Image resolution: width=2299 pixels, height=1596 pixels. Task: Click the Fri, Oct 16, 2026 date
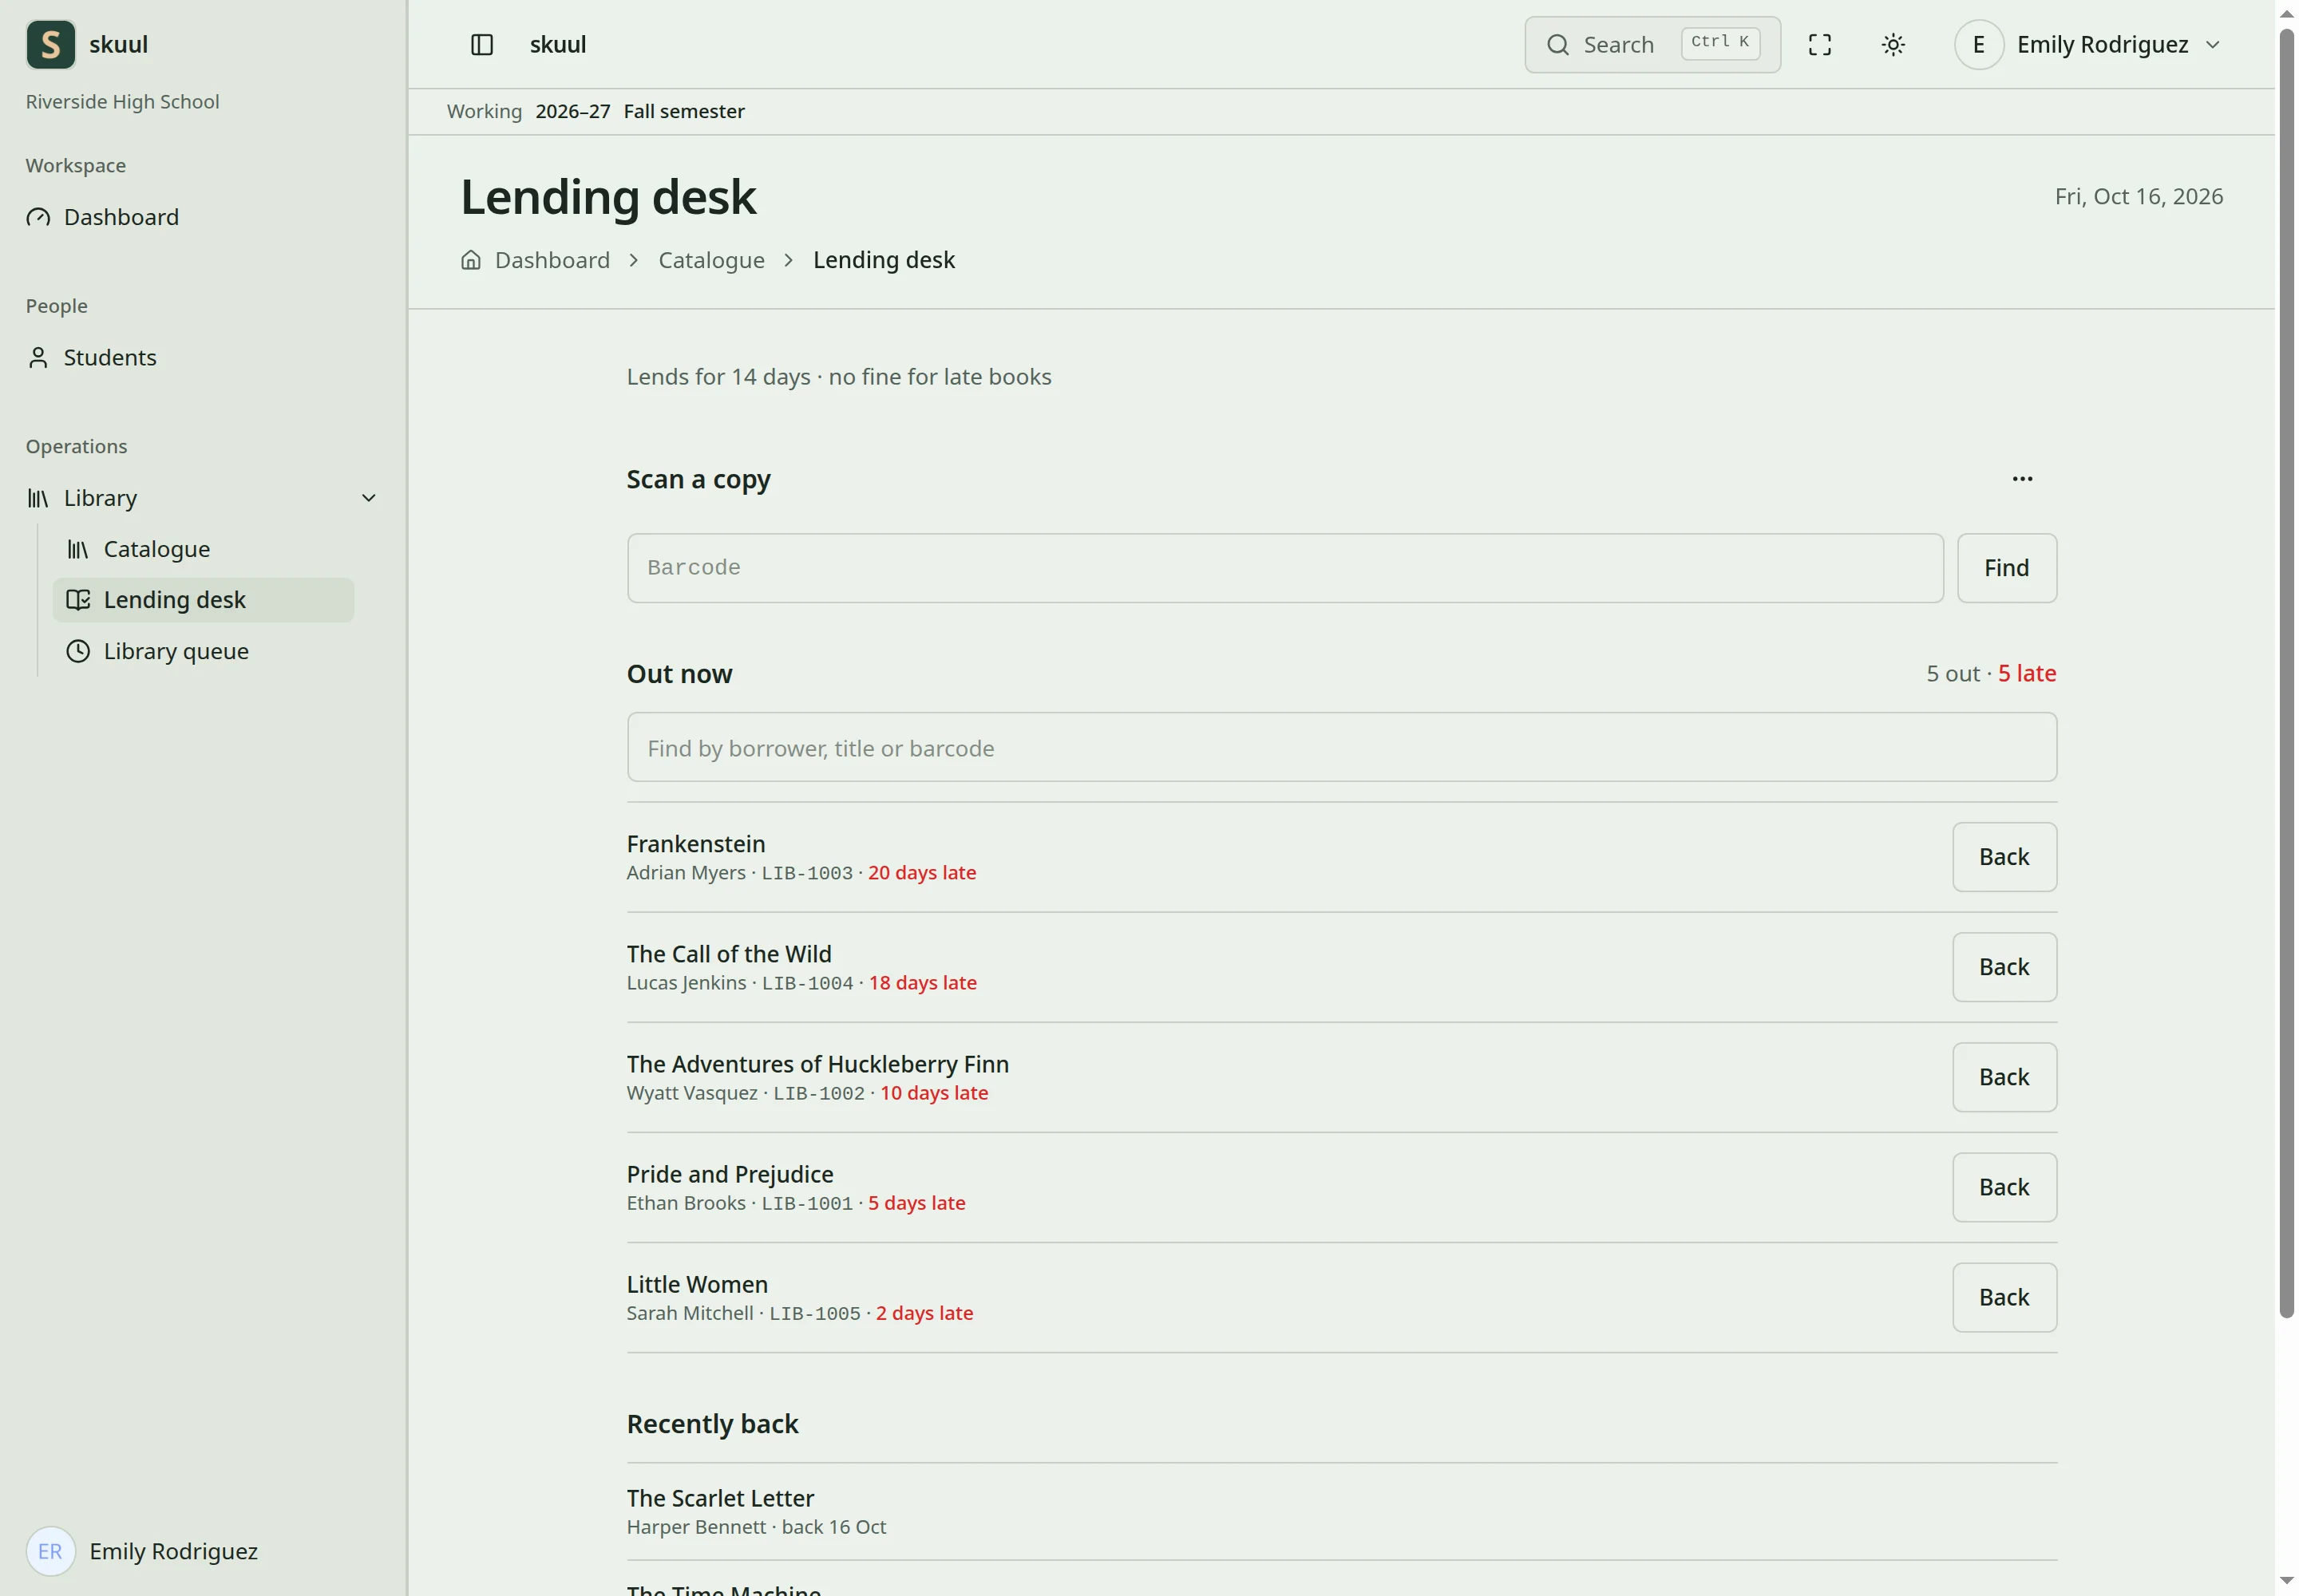coord(2139,196)
